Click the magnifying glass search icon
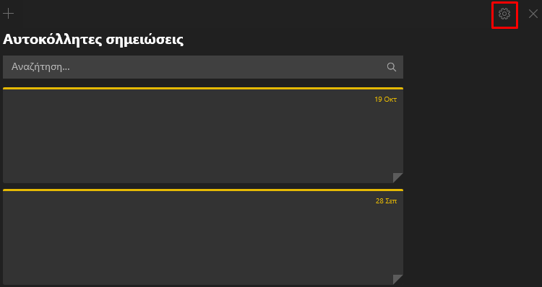This screenshot has height=287, width=542. click(x=391, y=67)
